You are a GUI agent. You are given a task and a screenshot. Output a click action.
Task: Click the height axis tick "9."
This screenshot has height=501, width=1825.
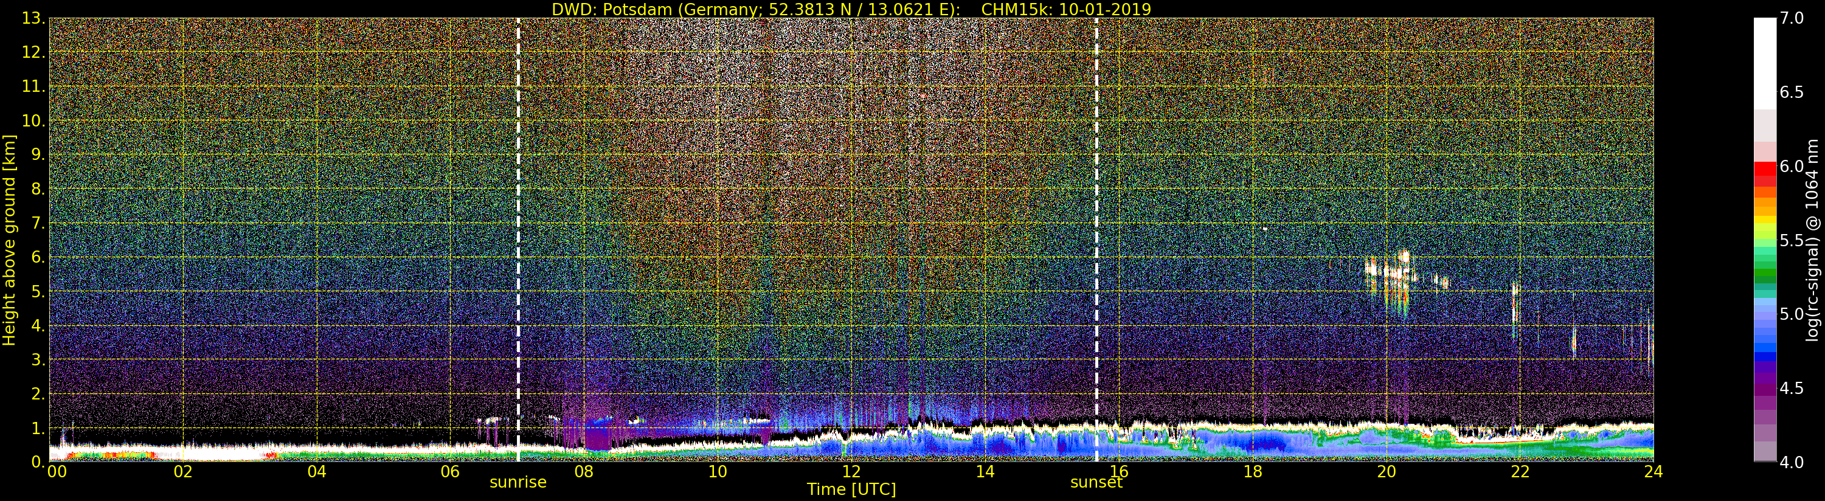click(x=38, y=154)
